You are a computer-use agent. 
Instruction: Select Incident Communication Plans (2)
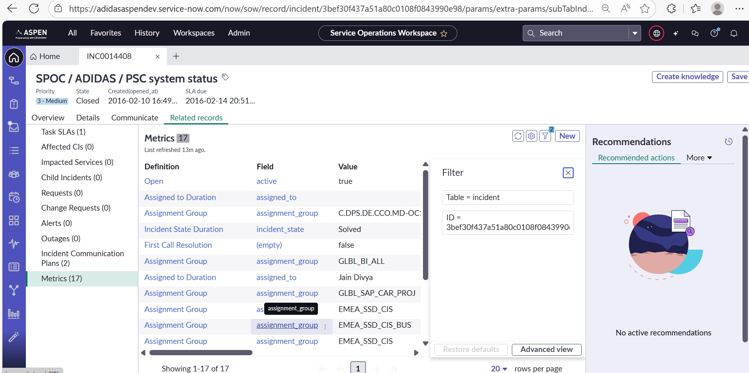coord(82,258)
